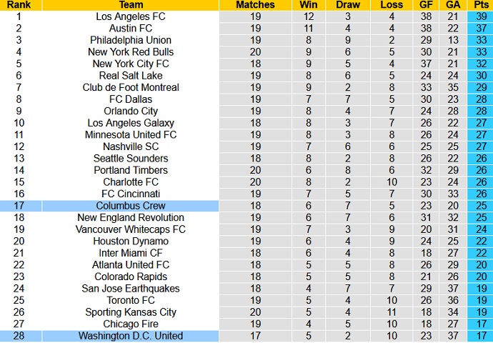
Task: Click the Draw column header
Action: [x=348, y=5]
